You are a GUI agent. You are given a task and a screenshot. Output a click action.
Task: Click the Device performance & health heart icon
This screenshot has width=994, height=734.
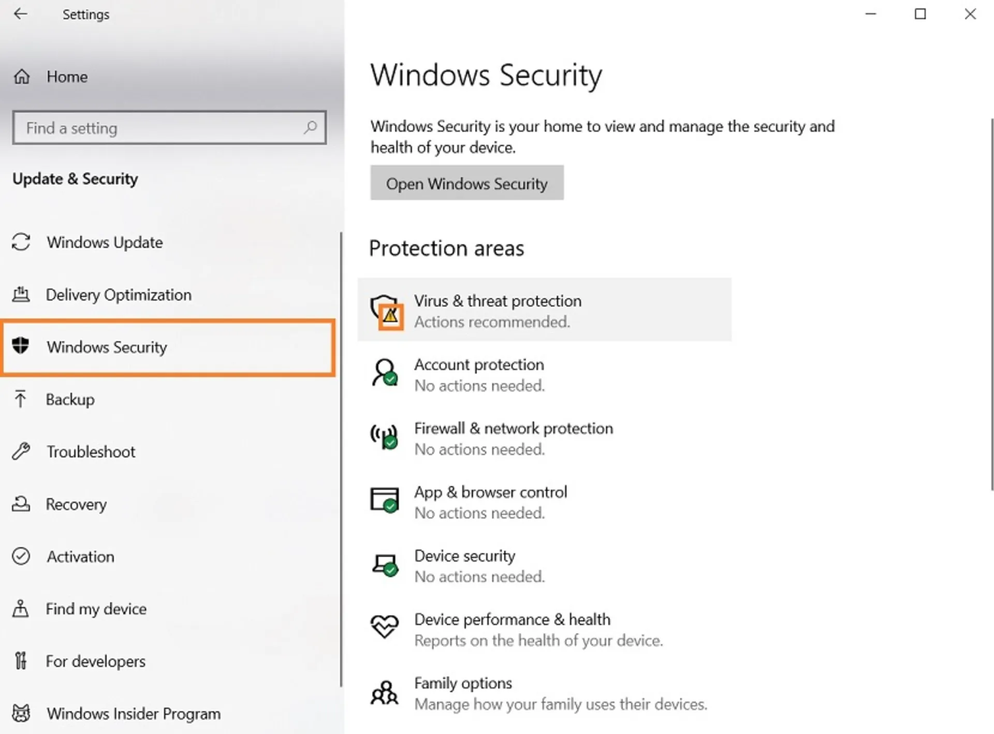(385, 626)
